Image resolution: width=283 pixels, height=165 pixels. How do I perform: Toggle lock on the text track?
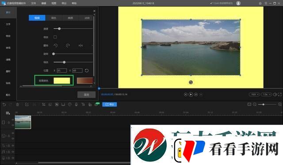(9, 146)
